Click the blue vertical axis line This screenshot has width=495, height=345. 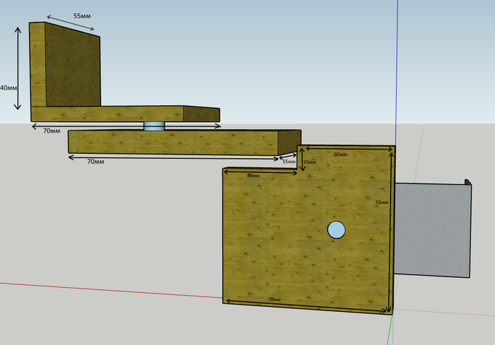click(x=397, y=71)
